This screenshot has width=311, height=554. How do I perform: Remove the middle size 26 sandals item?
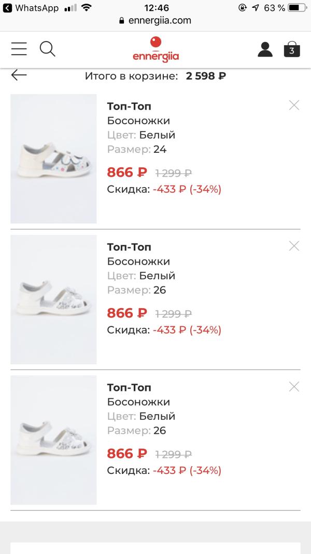(x=294, y=246)
